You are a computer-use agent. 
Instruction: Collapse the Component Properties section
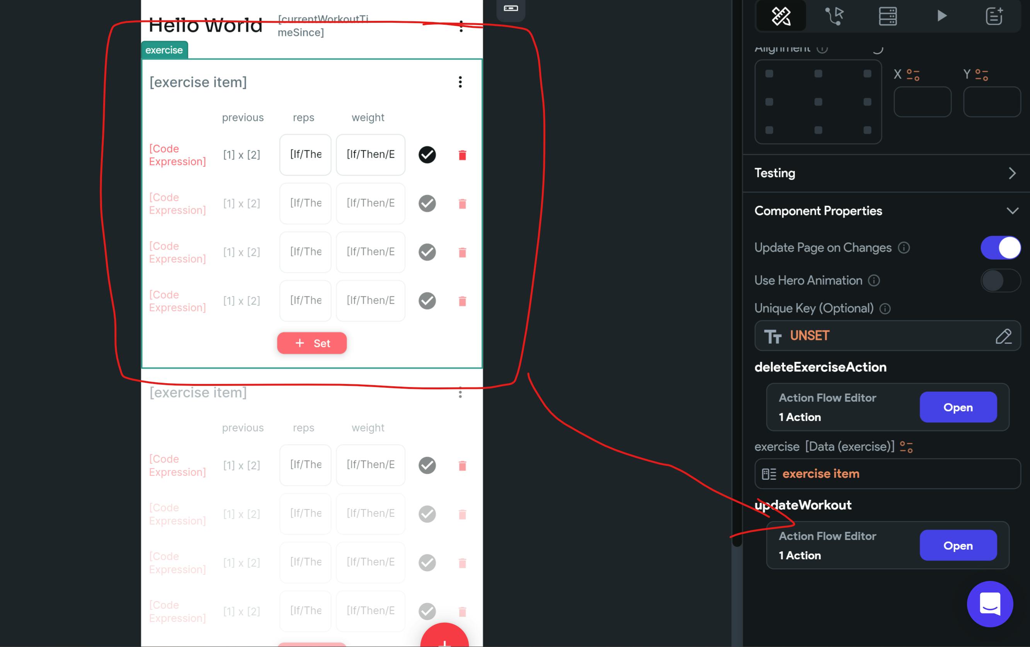[x=1011, y=211]
